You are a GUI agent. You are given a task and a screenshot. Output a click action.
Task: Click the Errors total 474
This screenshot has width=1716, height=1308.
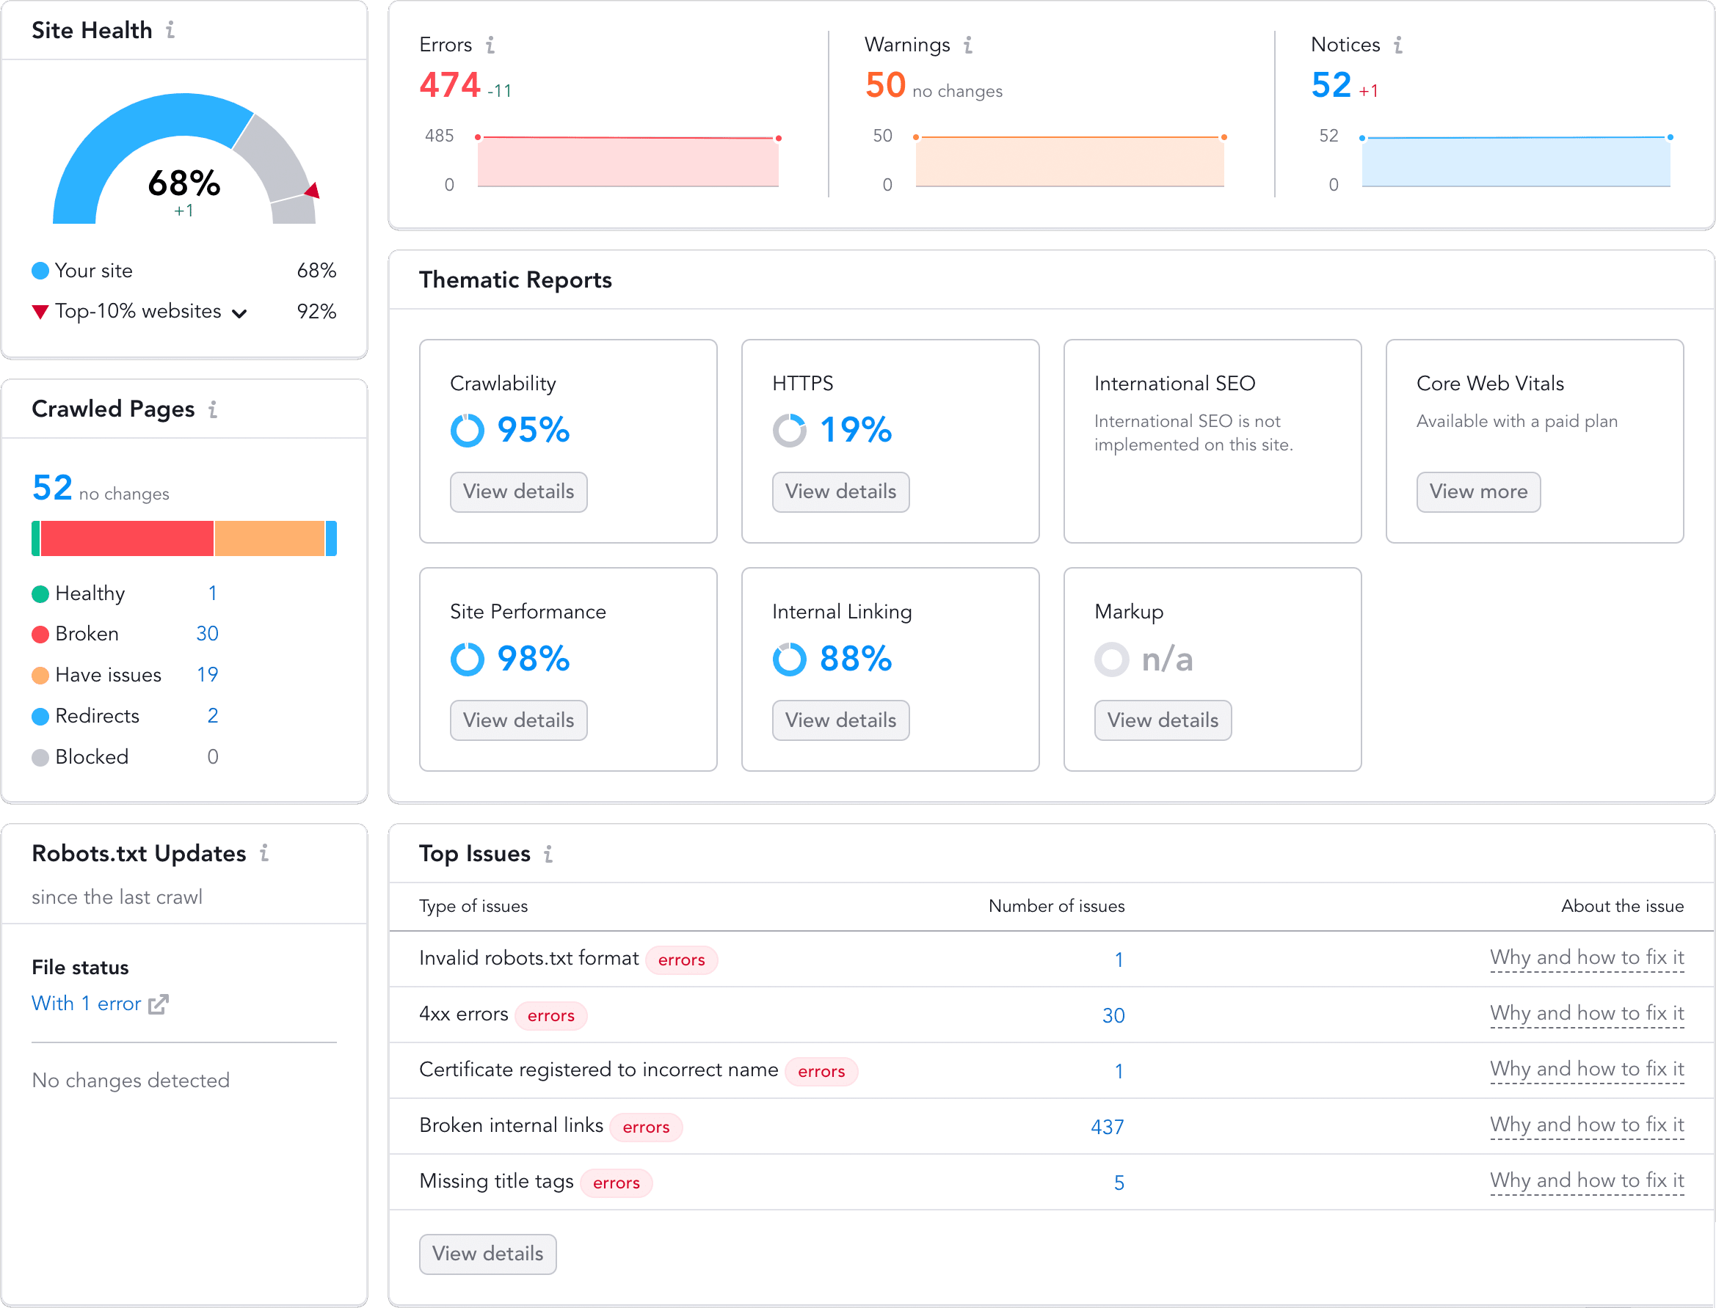pos(449,85)
